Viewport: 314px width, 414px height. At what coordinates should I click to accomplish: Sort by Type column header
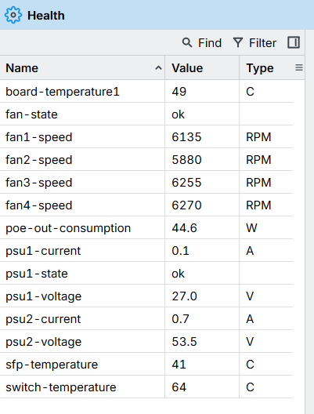tap(260, 68)
